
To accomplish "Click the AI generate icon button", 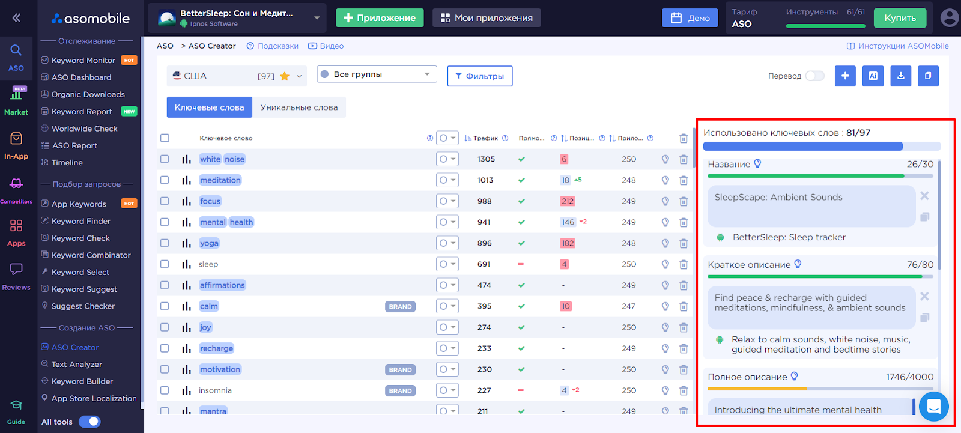I will pyautogui.click(x=873, y=76).
